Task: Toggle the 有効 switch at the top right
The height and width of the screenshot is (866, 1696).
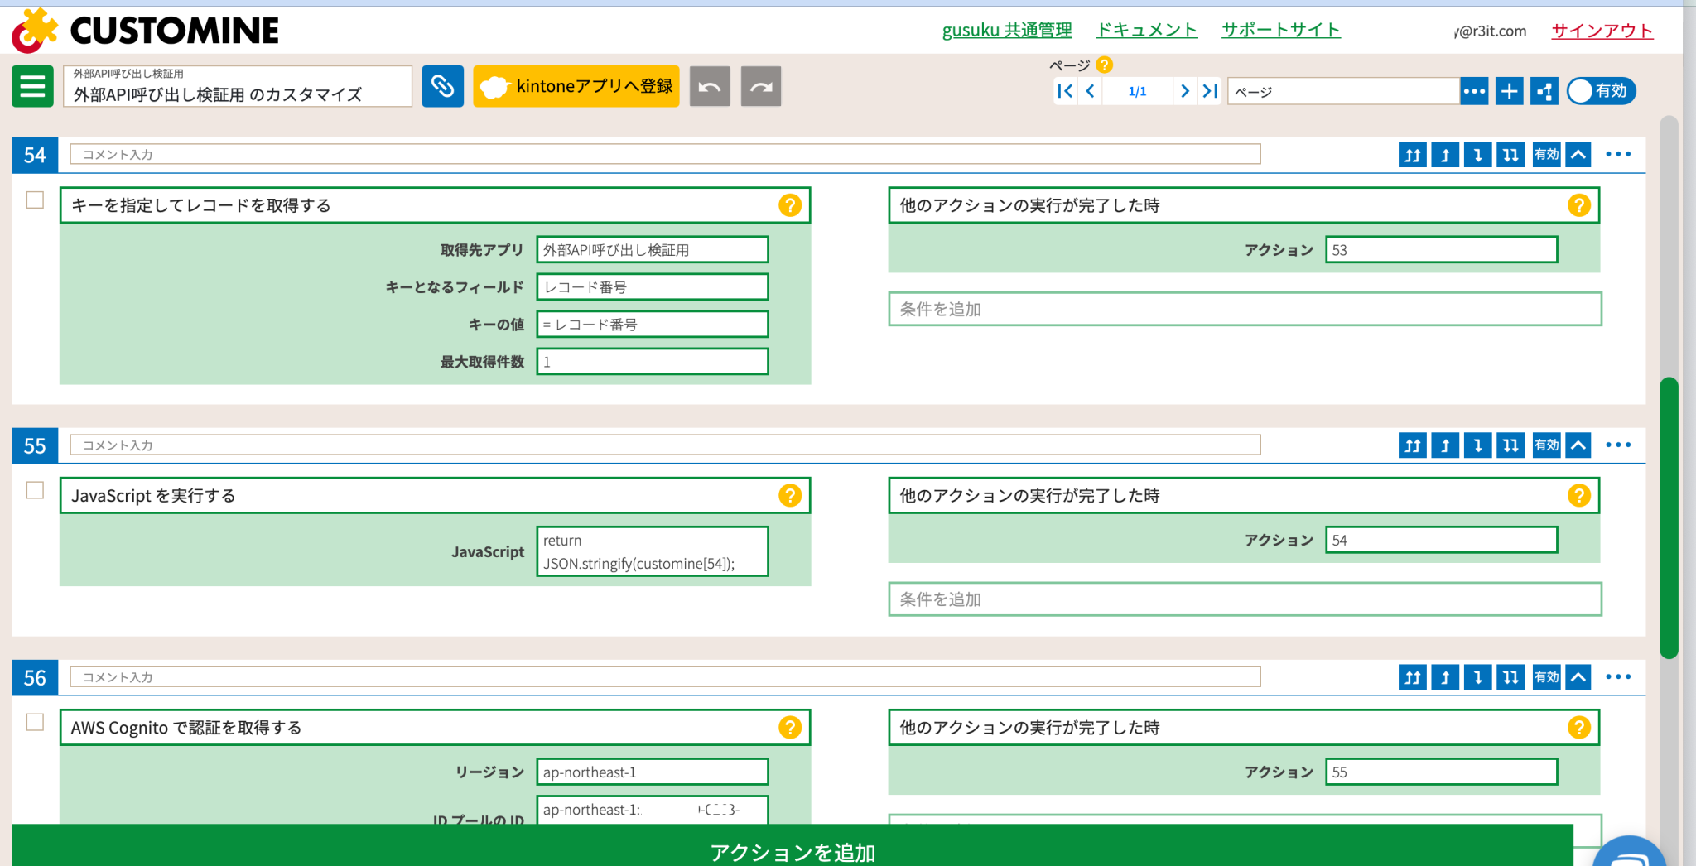Action: click(x=1601, y=91)
